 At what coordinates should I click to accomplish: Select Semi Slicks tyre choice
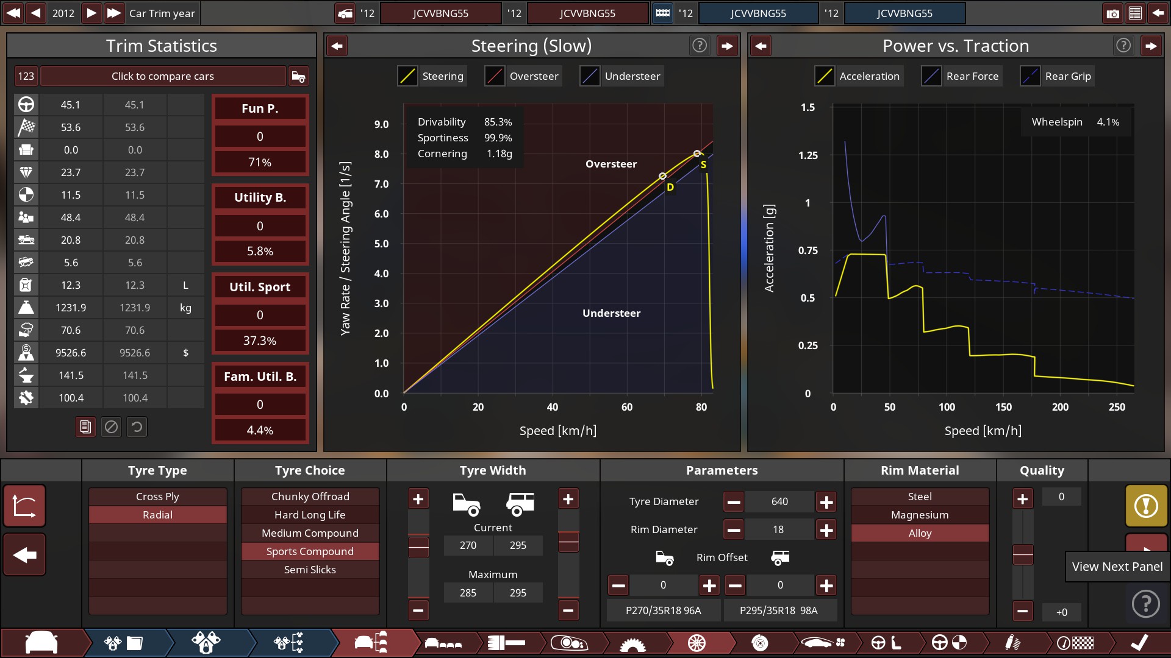pyautogui.click(x=310, y=570)
